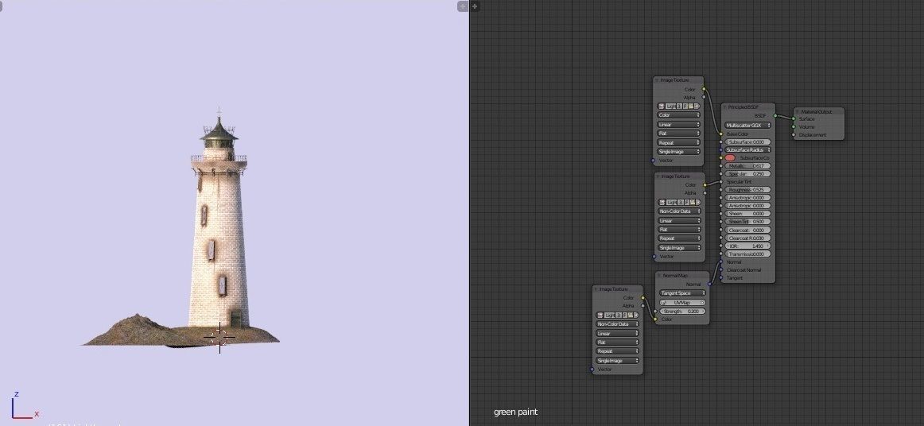Collapse the Principled BSDF node
The image size is (924, 426).
pyautogui.click(x=725, y=107)
